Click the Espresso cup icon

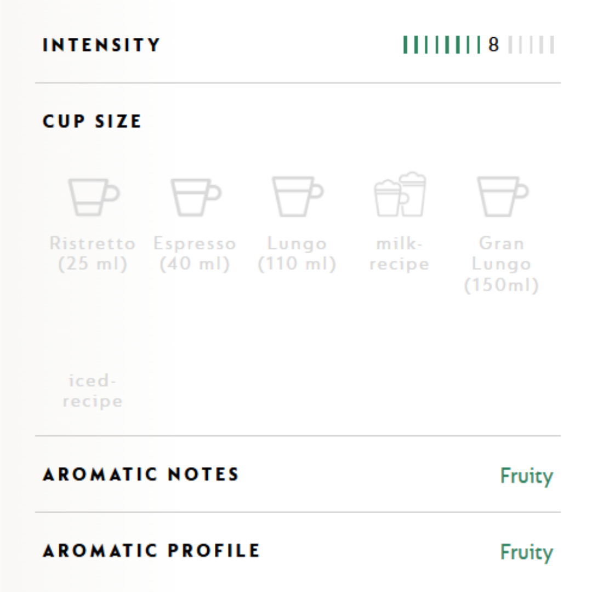coord(196,197)
